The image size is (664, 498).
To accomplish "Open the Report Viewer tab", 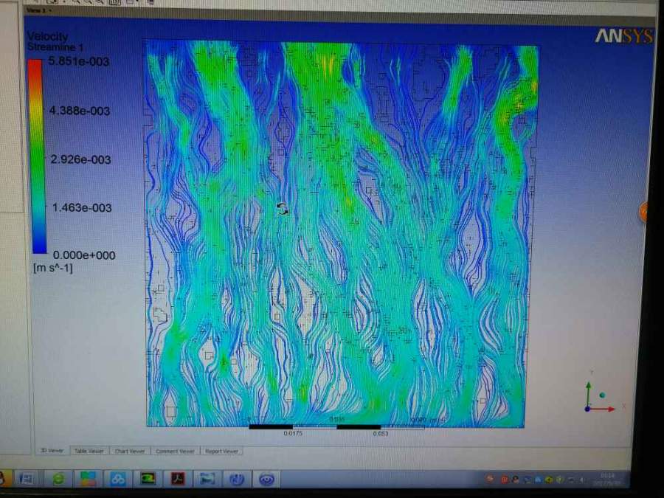I will (x=221, y=451).
